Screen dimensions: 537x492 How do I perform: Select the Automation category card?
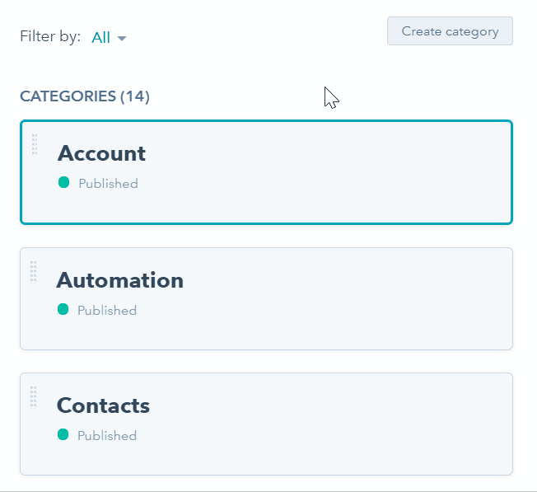point(266,298)
